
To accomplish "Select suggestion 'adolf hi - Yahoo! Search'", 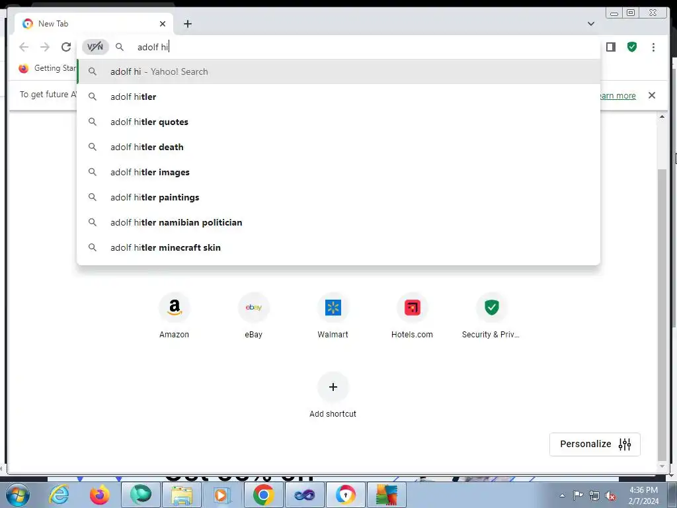I will pyautogui.click(x=338, y=71).
